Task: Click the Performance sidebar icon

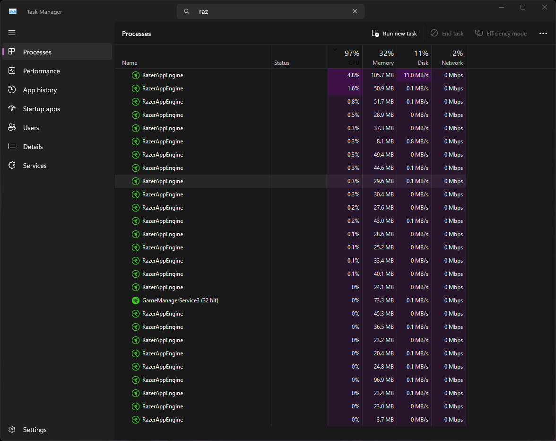Action: pyautogui.click(x=12, y=71)
